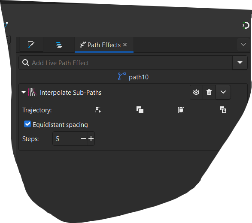Collapse the Interpolate Sub-Paths effect
252x223 pixels.
pyautogui.click(x=24, y=92)
